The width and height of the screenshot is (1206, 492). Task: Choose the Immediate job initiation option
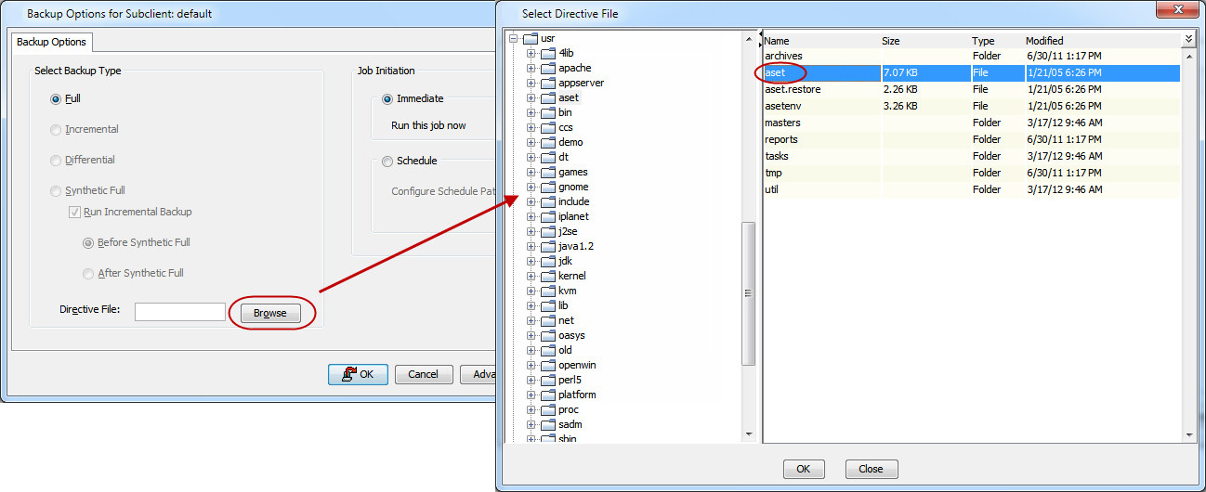pyautogui.click(x=387, y=99)
